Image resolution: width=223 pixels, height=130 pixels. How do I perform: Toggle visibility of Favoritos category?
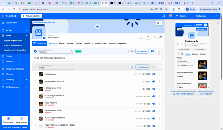click(152, 51)
